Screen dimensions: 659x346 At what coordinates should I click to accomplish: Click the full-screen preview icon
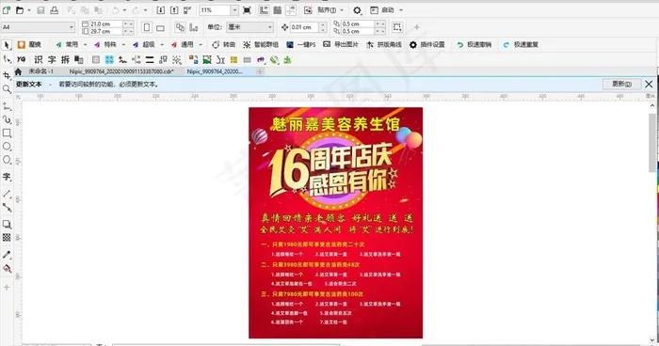click(x=247, y=10)
